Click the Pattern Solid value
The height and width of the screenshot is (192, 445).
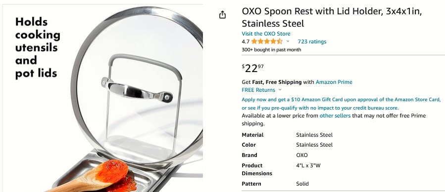click(x=302, y=184)
